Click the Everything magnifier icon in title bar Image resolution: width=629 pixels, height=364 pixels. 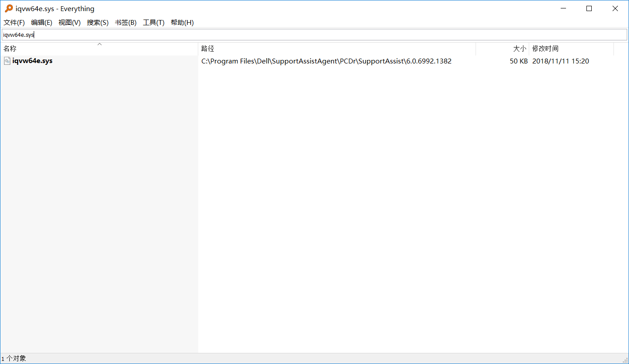[x=9, y=8]
